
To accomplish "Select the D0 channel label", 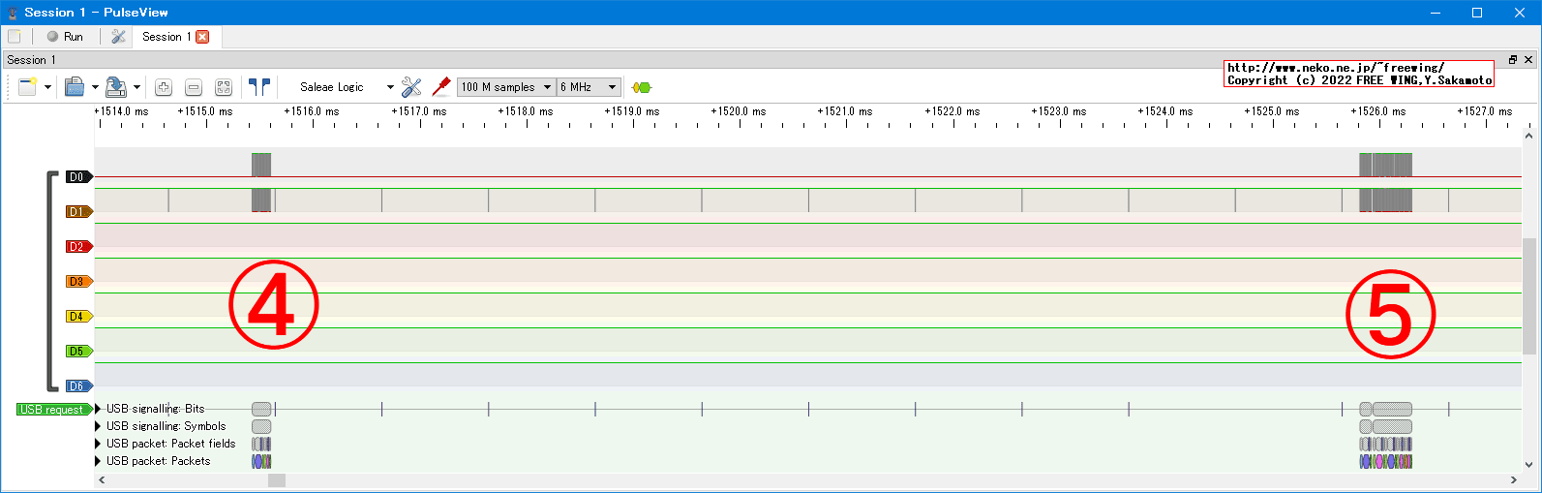I will coord(77,177).
